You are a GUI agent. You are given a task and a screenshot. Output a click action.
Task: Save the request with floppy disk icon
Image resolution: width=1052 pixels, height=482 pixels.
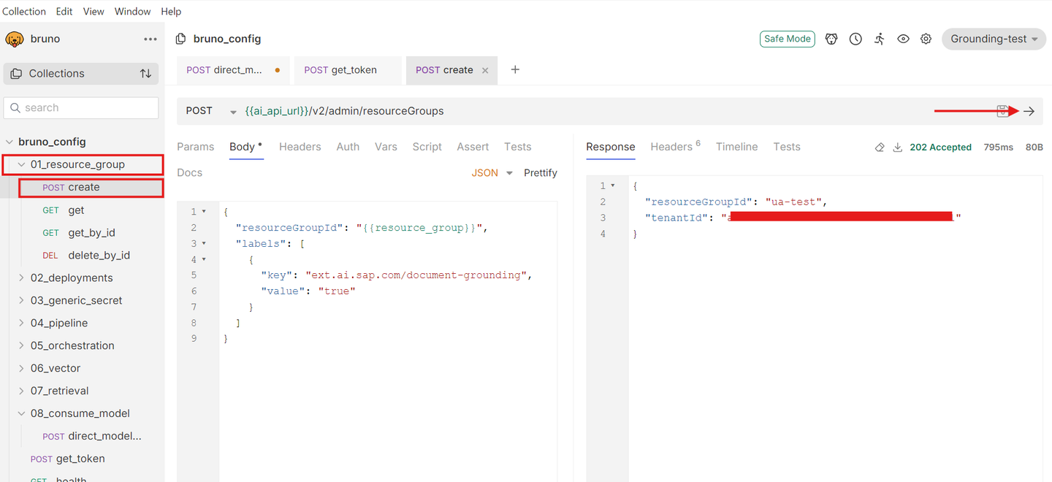pyautogui.click(x=1003, y=111)
